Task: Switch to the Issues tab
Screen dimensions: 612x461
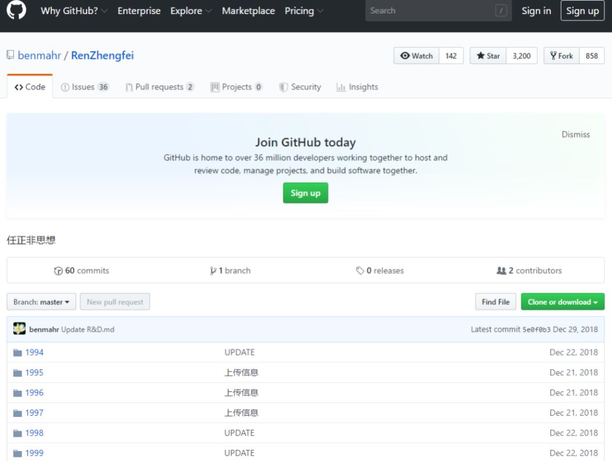Action: (85, 87)
